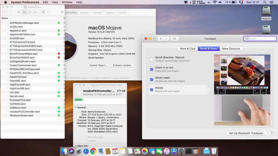This screenshot has width=278, height=156.
Task: Open the Service tab in About This Mac
Action: (123, 13)
